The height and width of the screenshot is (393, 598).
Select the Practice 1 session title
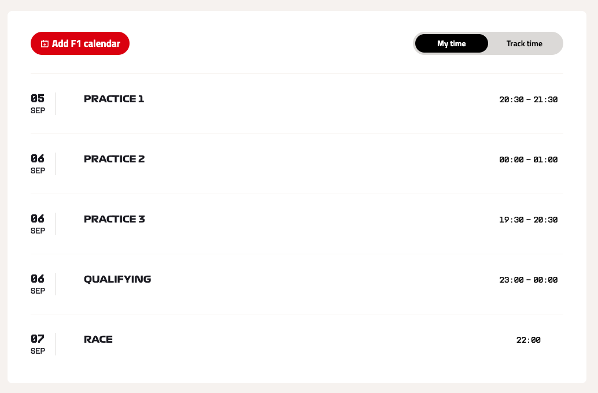tap(114, 99)
